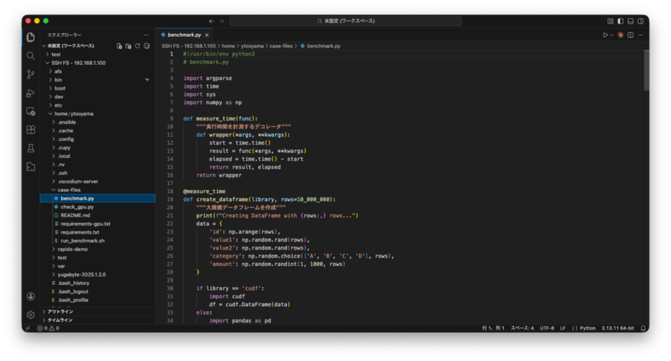Open the Run and Debug view

(x=30, y=93)
